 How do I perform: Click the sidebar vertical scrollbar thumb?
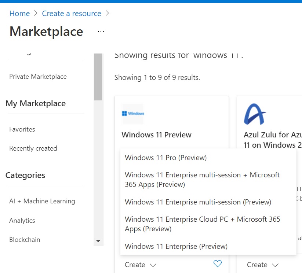[98, 77]
